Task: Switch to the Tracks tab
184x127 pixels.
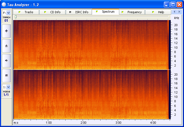Action: point(26,12)
